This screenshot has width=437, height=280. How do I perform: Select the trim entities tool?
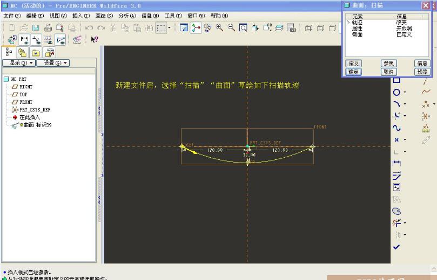coord(396,223)
